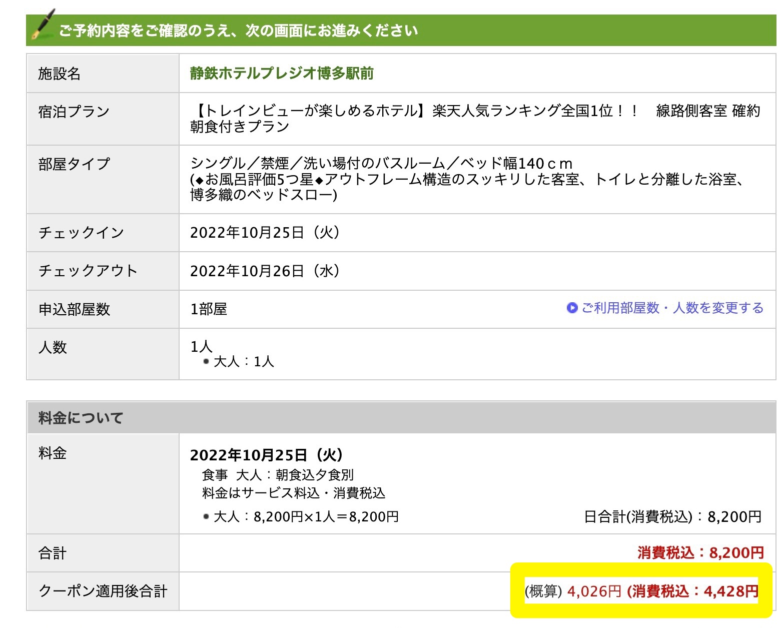The image size is (780, 628).
Task: Click the pen icon in the green header
Action: tap(43, 25)
